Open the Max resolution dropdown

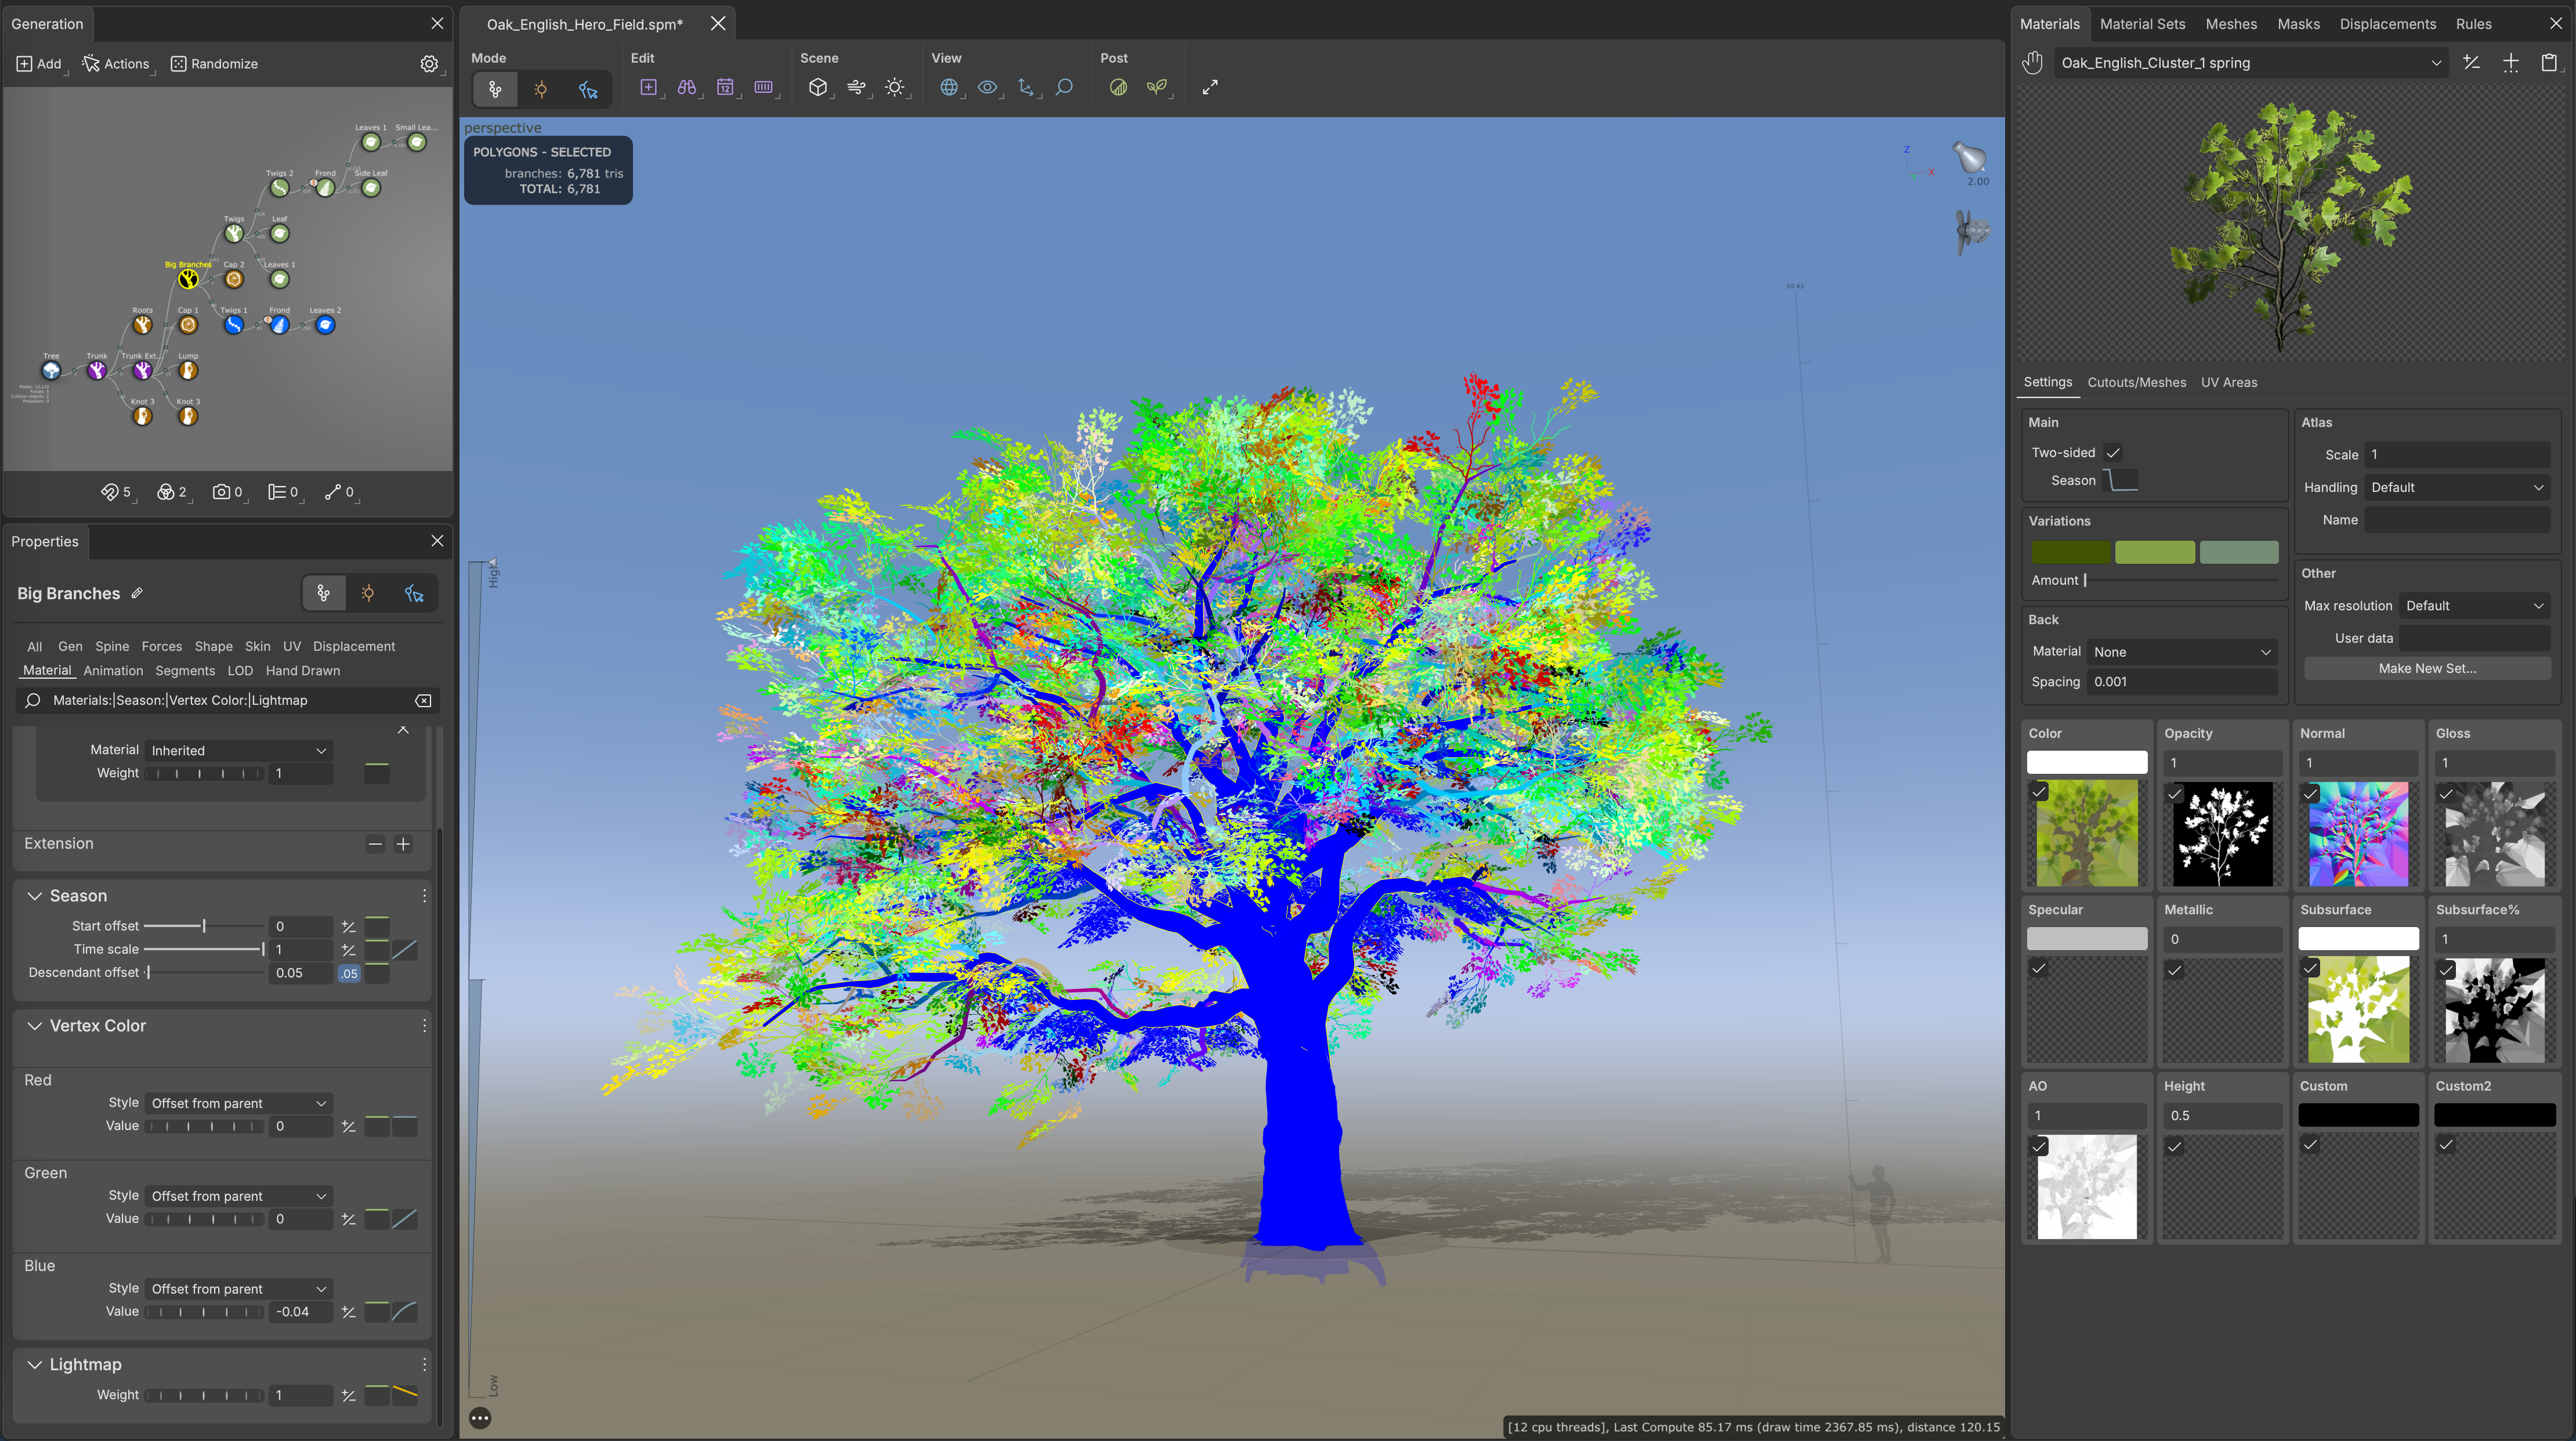pyautogui.click(x=2474, y=606)
